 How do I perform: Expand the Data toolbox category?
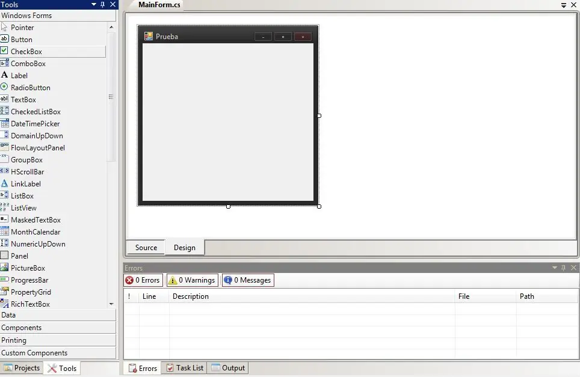point(58,315)
